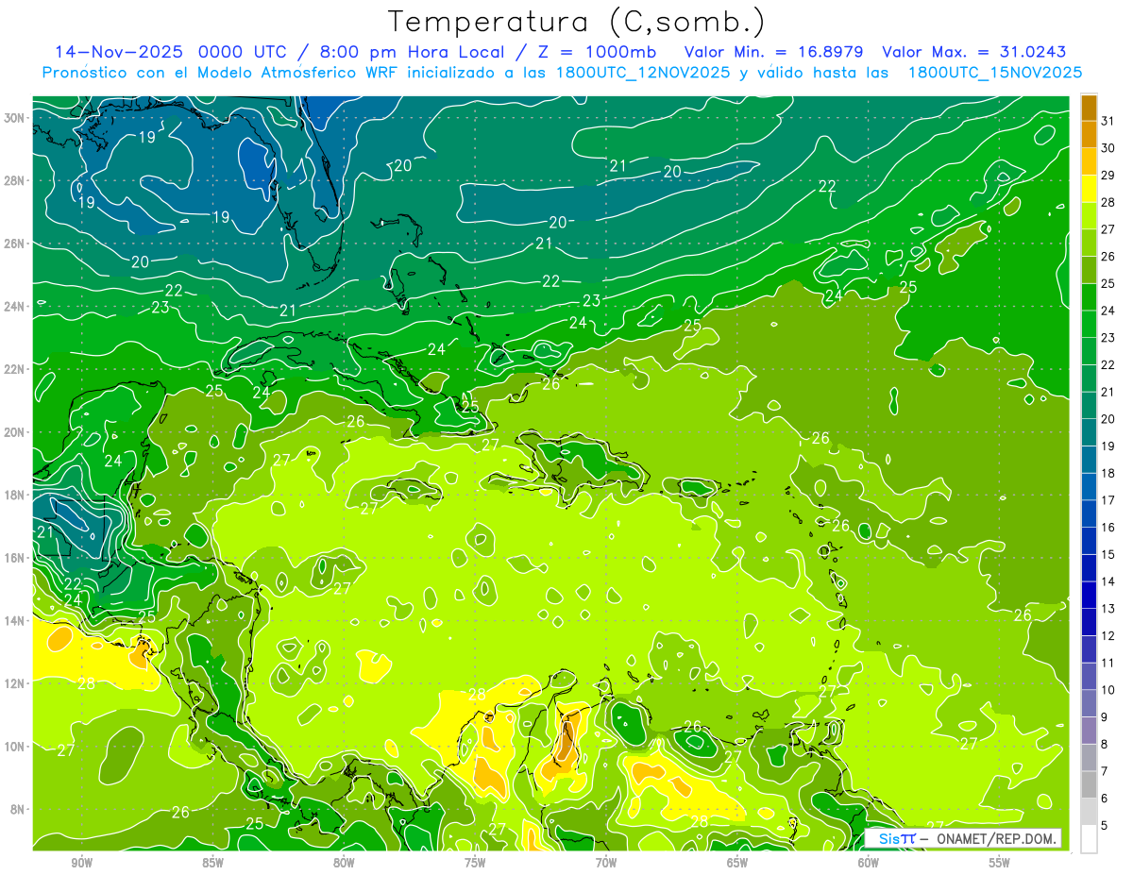The height and width of the screenshot is (875, 1133).
Task: Click the 'Valor Min. = 16.8979' value
Action: (774, 52)
